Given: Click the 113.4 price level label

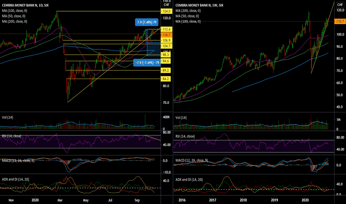Looking at the screenshot, I should click(167, 29).
